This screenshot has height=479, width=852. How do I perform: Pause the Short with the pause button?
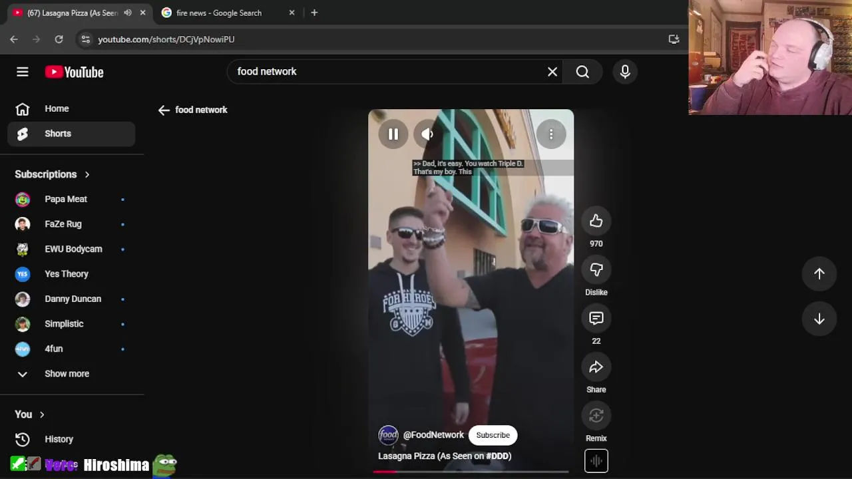(x=393, y=134)
